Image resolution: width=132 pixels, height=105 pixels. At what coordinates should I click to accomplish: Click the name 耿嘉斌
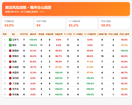click(x=16, y=51)
